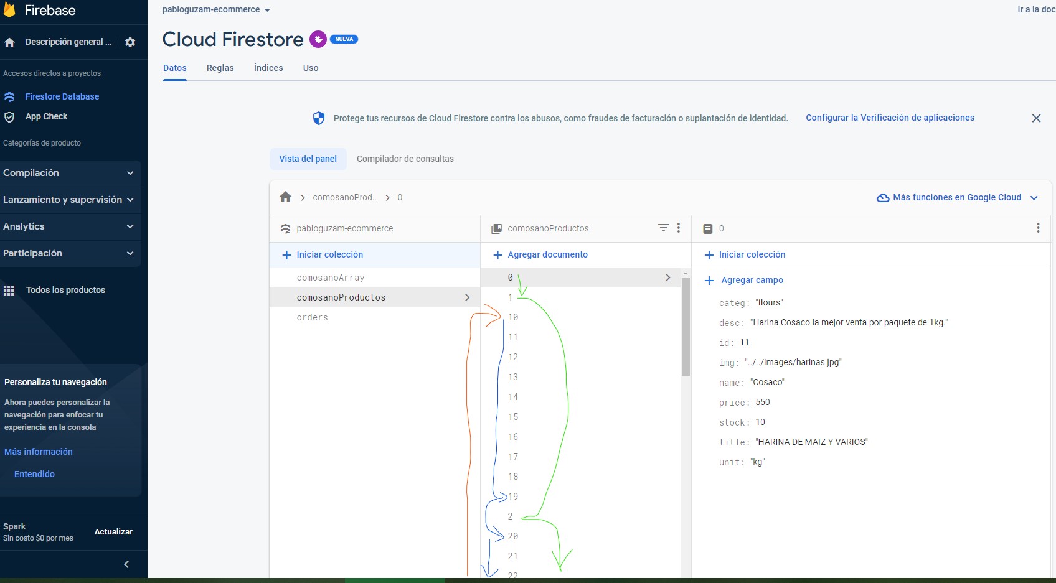Click the name field value "Cosaco"

point(768,382)
